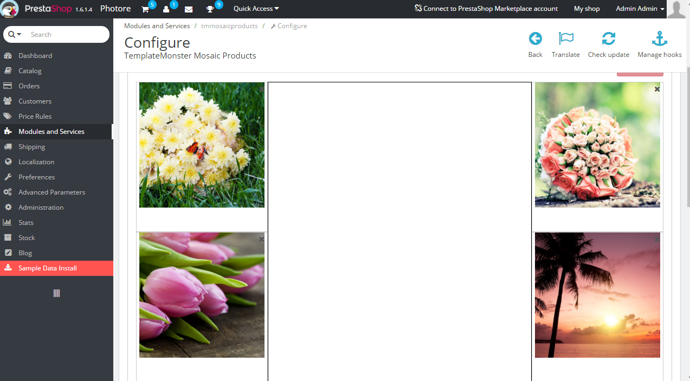The image size is (690, 381).
Task: Click the sidebar Search input field
Action: (67, 34)
